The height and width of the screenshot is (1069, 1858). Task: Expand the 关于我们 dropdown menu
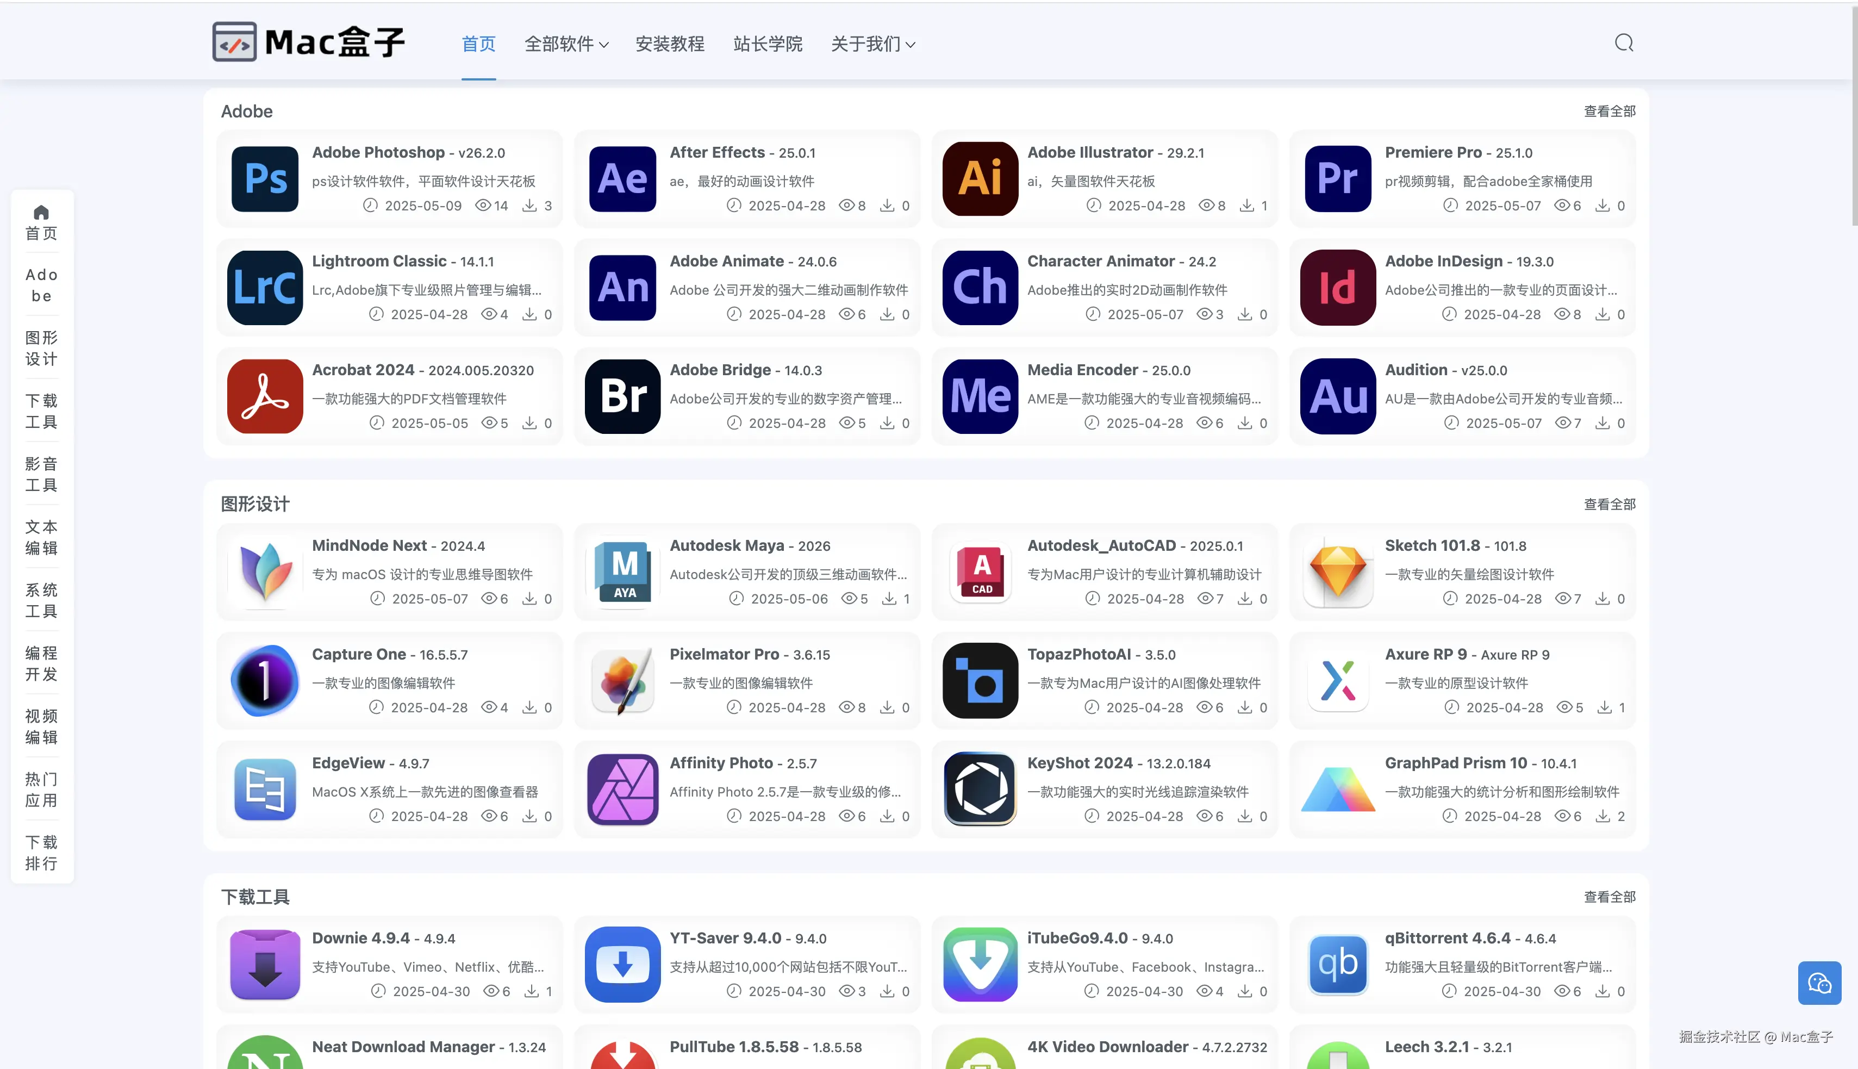coord(872,44)
